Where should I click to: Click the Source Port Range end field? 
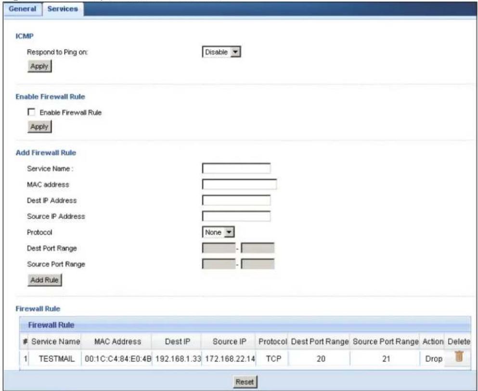pyautogui.click(x=258, y=264)
